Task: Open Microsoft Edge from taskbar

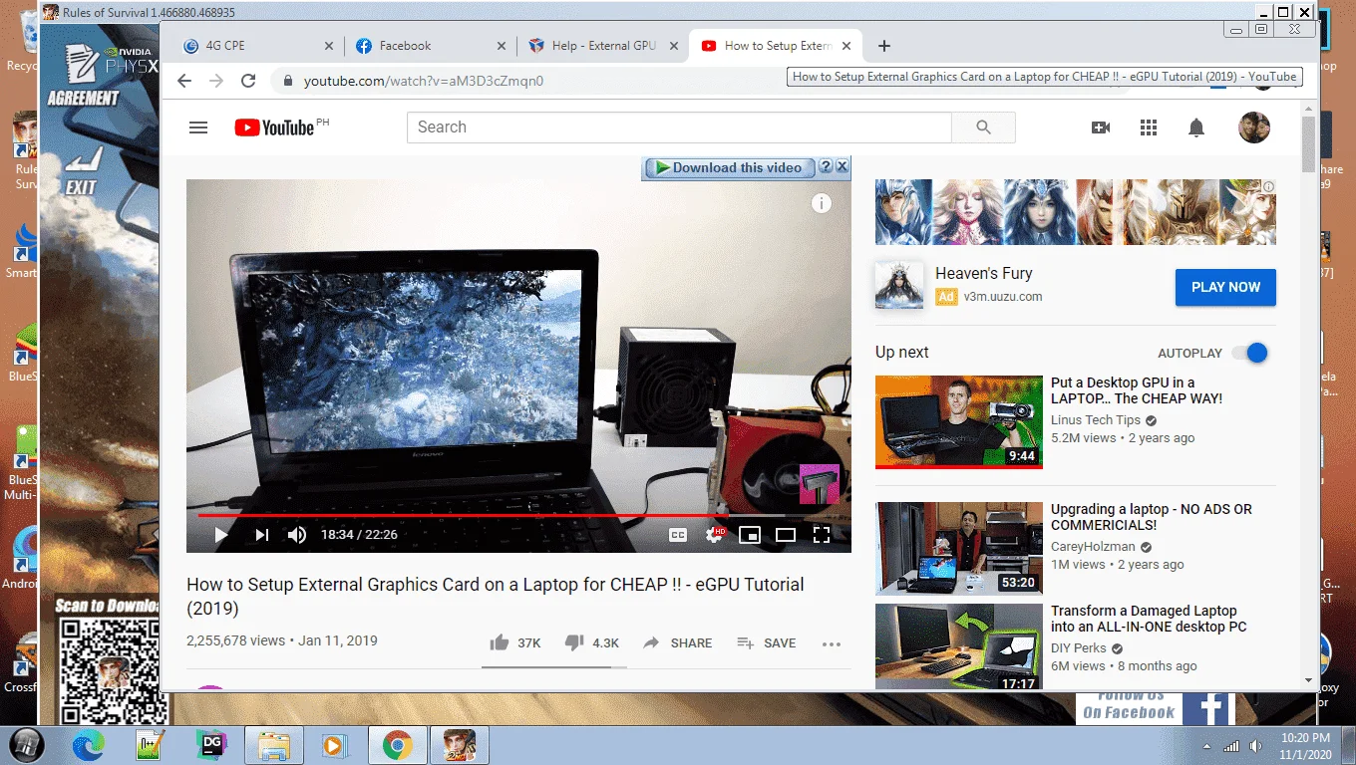Action: click(89, 745)
